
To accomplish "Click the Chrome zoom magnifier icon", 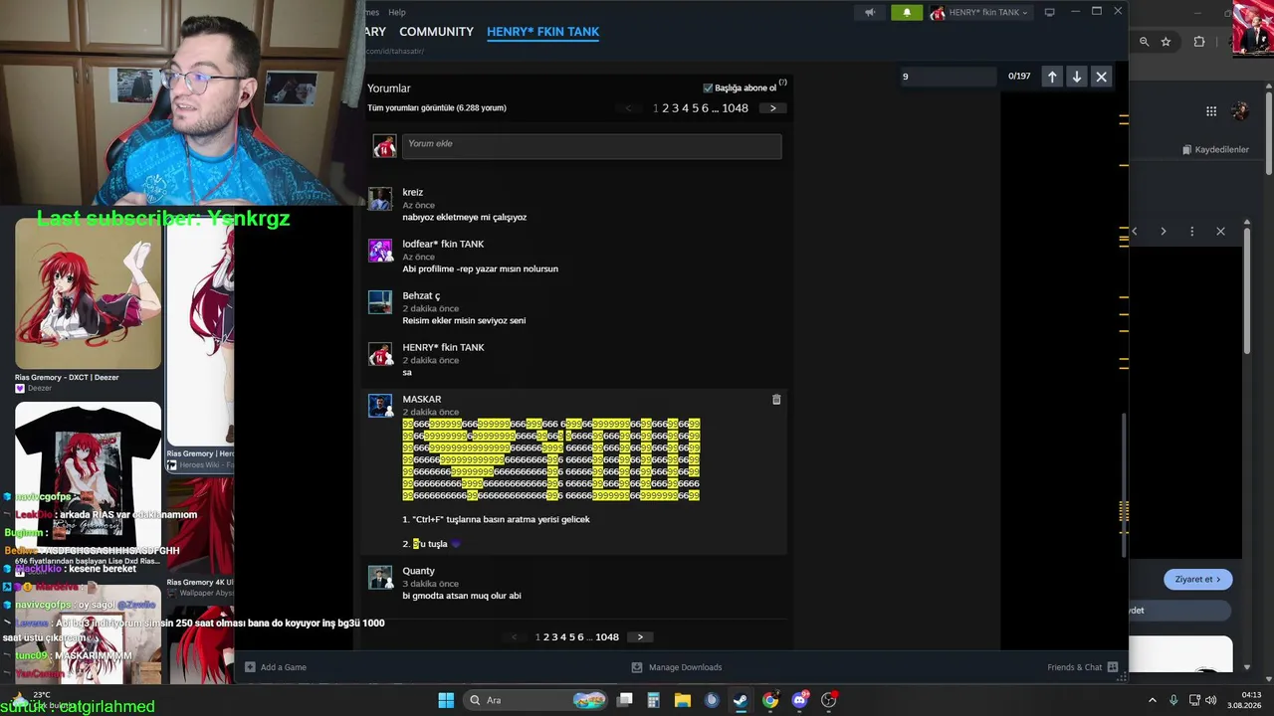I will click(x=1144, y=42).
